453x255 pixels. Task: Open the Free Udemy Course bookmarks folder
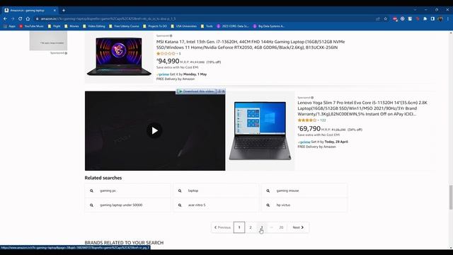click(x=124, y=26)
